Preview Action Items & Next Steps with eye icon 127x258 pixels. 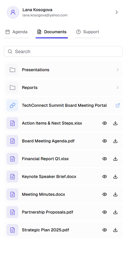pyautogui.click(x=105, y=123)
